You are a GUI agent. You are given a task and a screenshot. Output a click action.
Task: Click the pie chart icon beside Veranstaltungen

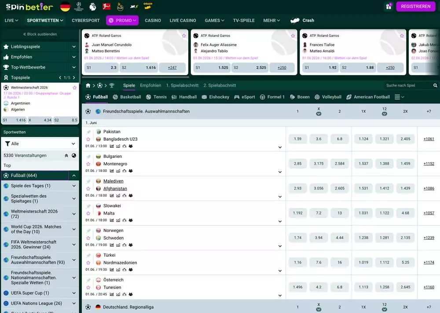[x=74, y=155]
